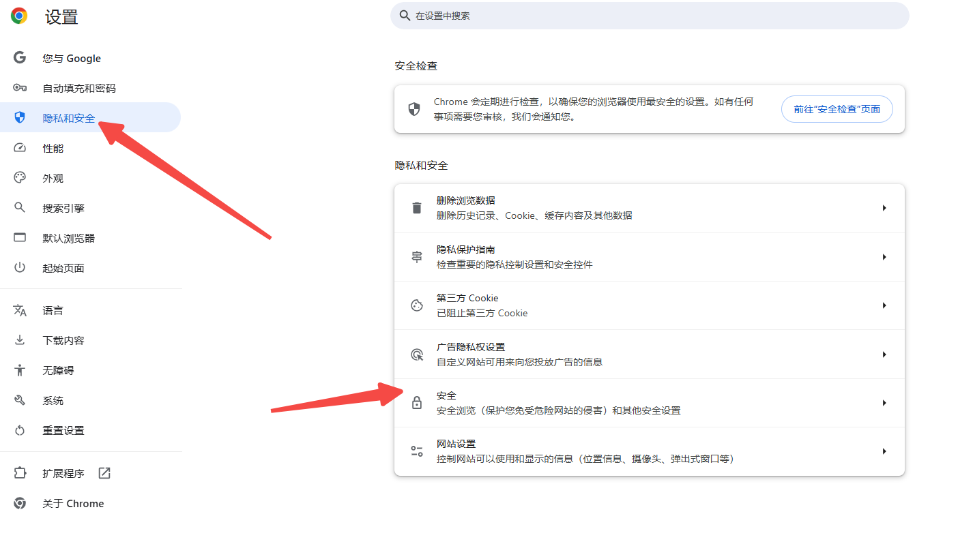Click the 控制网站可以使用和显示的信息 description

tap(585, 459)
